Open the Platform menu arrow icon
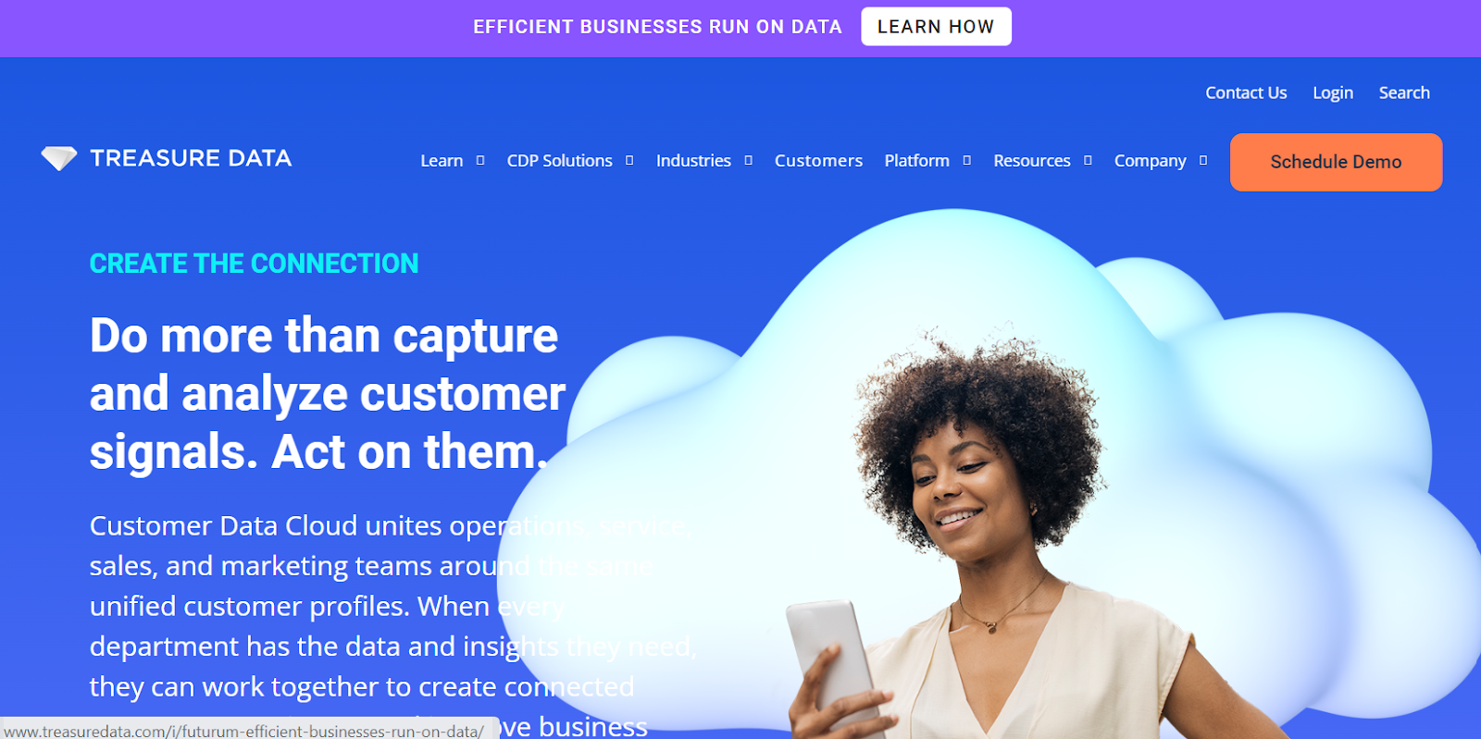 coord(966,160)
